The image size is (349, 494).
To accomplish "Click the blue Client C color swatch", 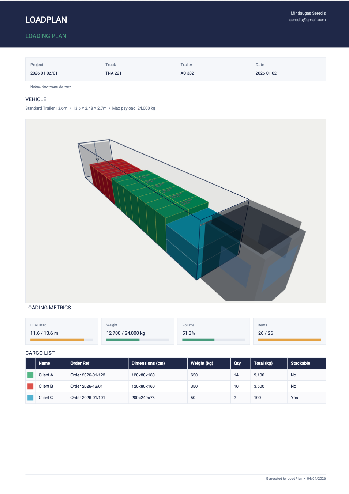I will (x=30, y=398).
